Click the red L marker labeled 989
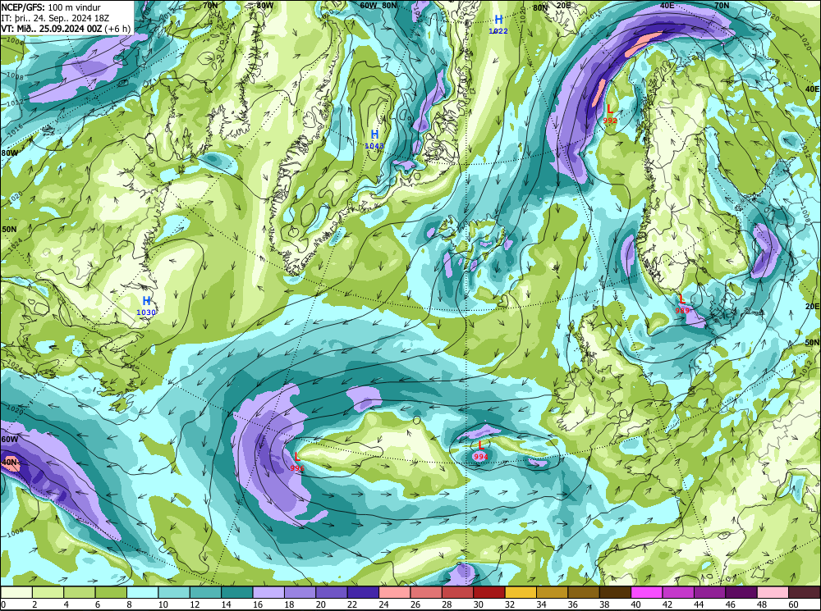This screenshot has height=611, width=821. tap(681, 299)
